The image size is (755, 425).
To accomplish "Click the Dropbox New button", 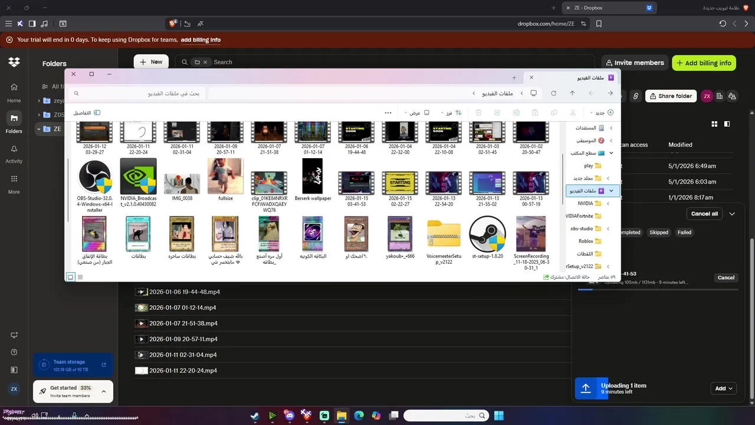I will coord(151,62).
